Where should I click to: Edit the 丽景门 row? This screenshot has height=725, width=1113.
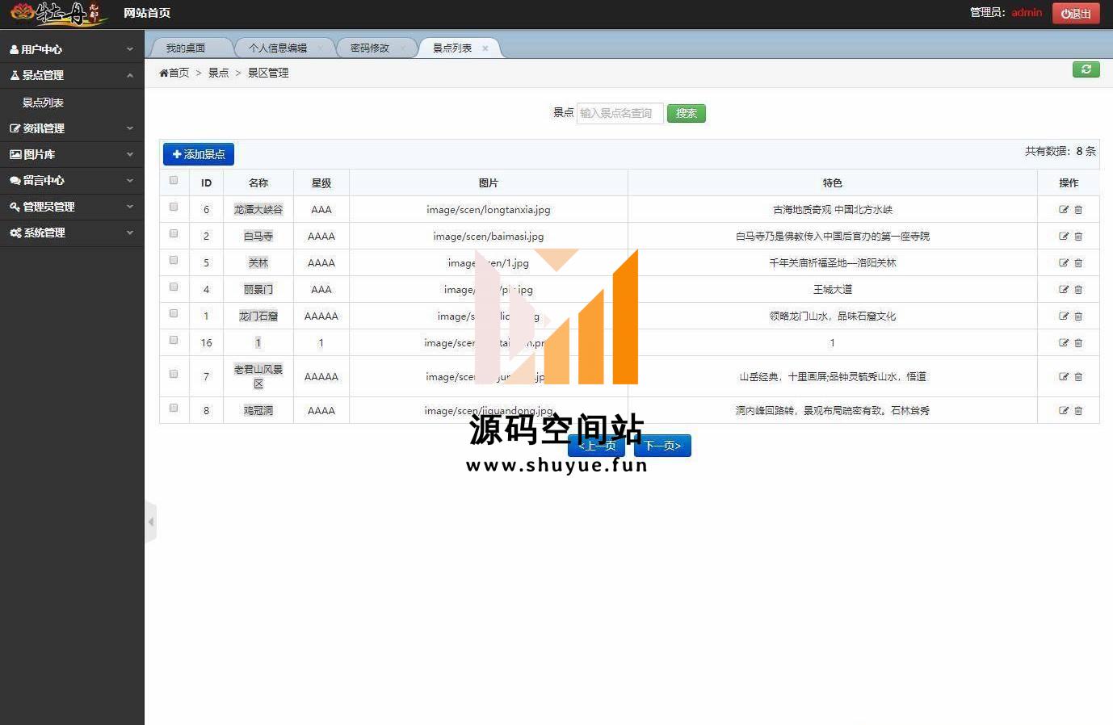point(1064,289)
